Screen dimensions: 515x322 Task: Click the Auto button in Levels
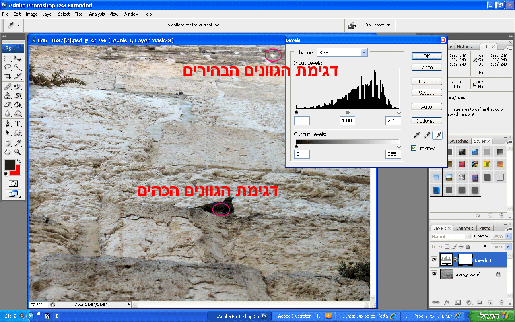(427, 107)
